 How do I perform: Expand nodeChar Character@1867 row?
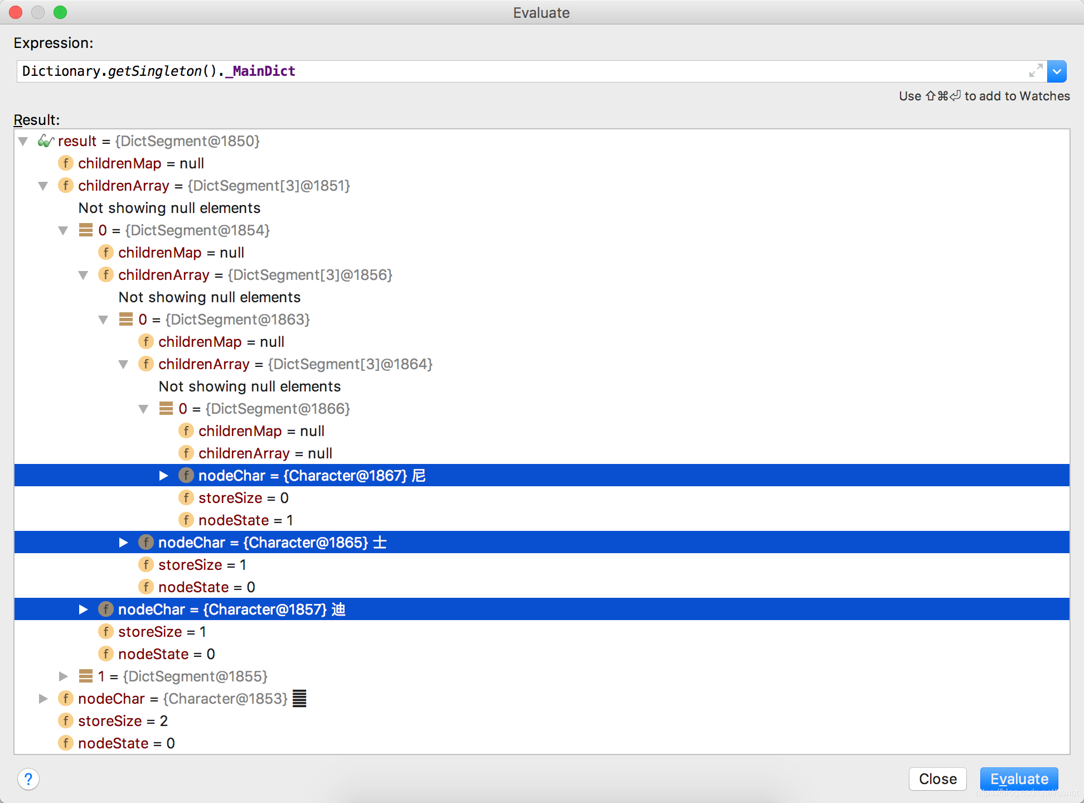click(164, 476)
